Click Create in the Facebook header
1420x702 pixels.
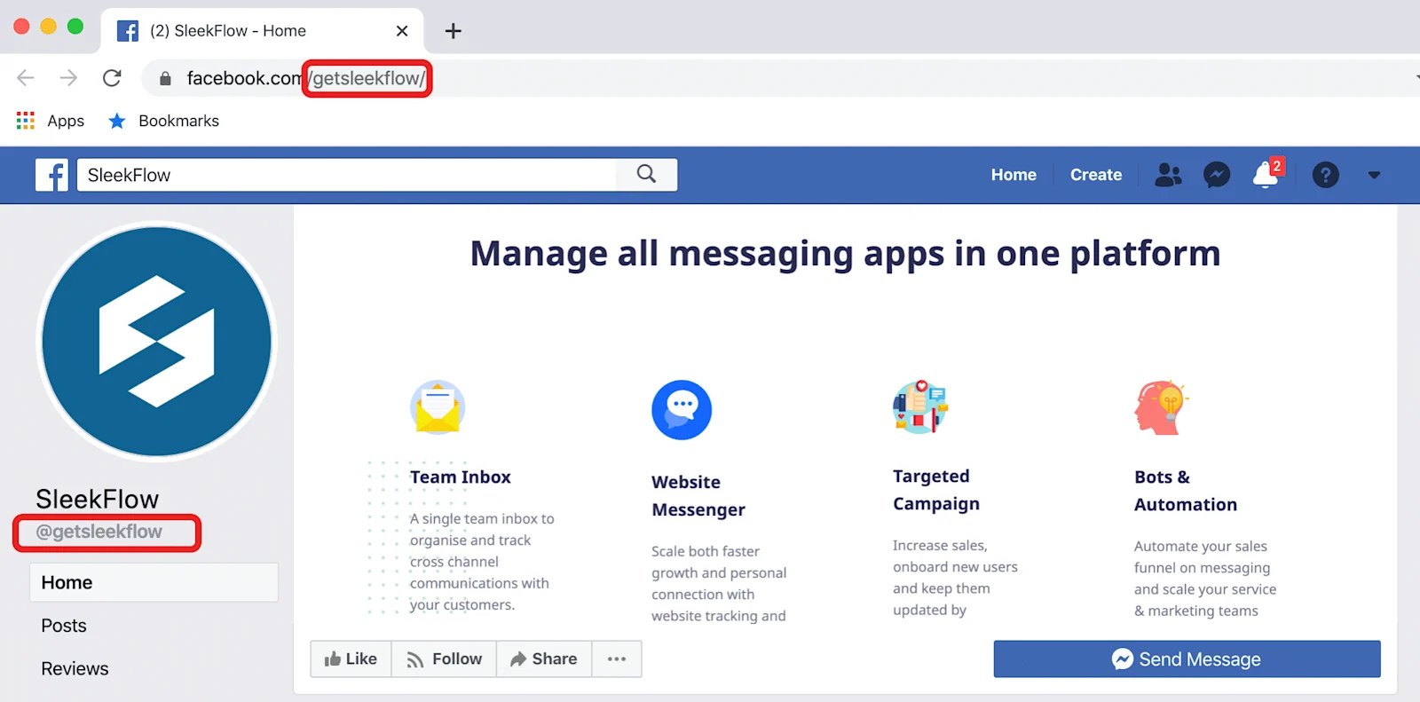1096,175
